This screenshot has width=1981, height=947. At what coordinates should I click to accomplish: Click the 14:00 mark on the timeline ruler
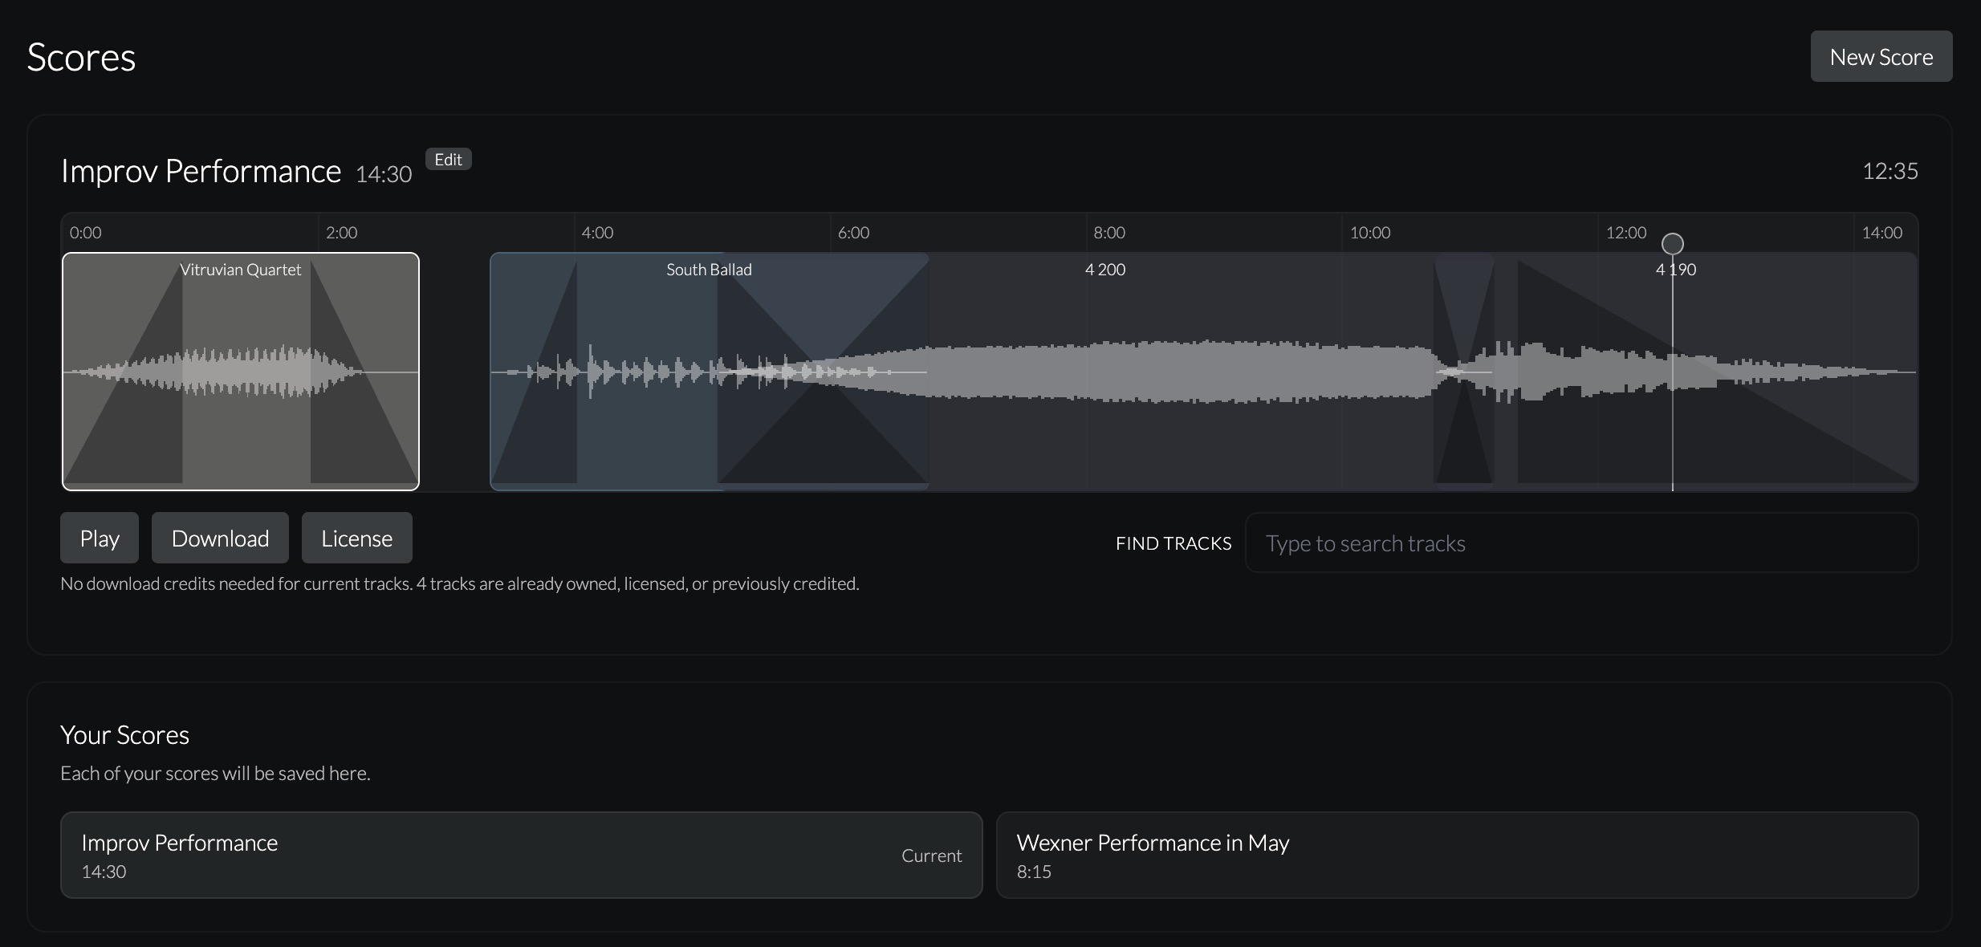1881,233
